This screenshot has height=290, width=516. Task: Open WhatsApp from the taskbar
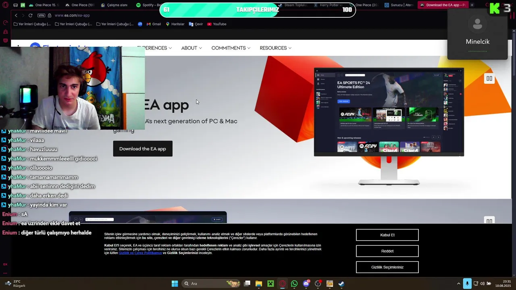click(294, 284)
